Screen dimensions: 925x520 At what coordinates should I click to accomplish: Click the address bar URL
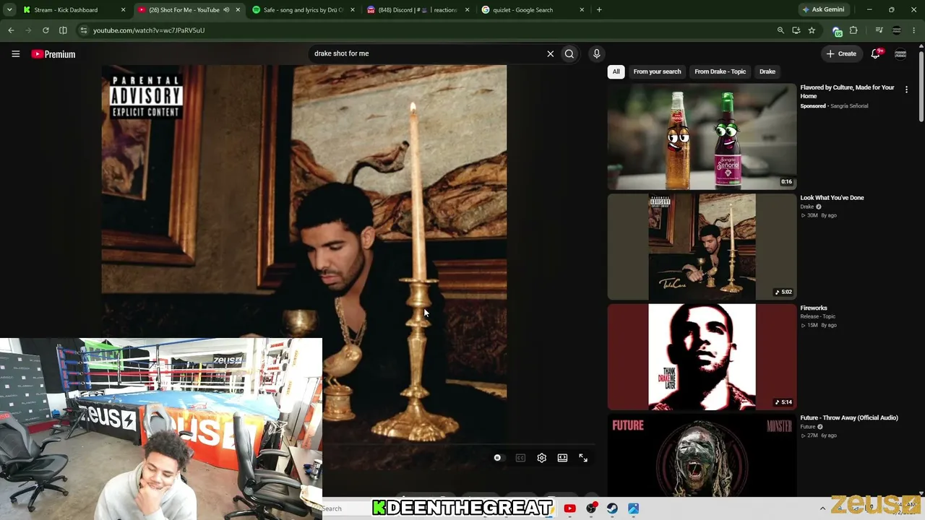coord(149,30)
